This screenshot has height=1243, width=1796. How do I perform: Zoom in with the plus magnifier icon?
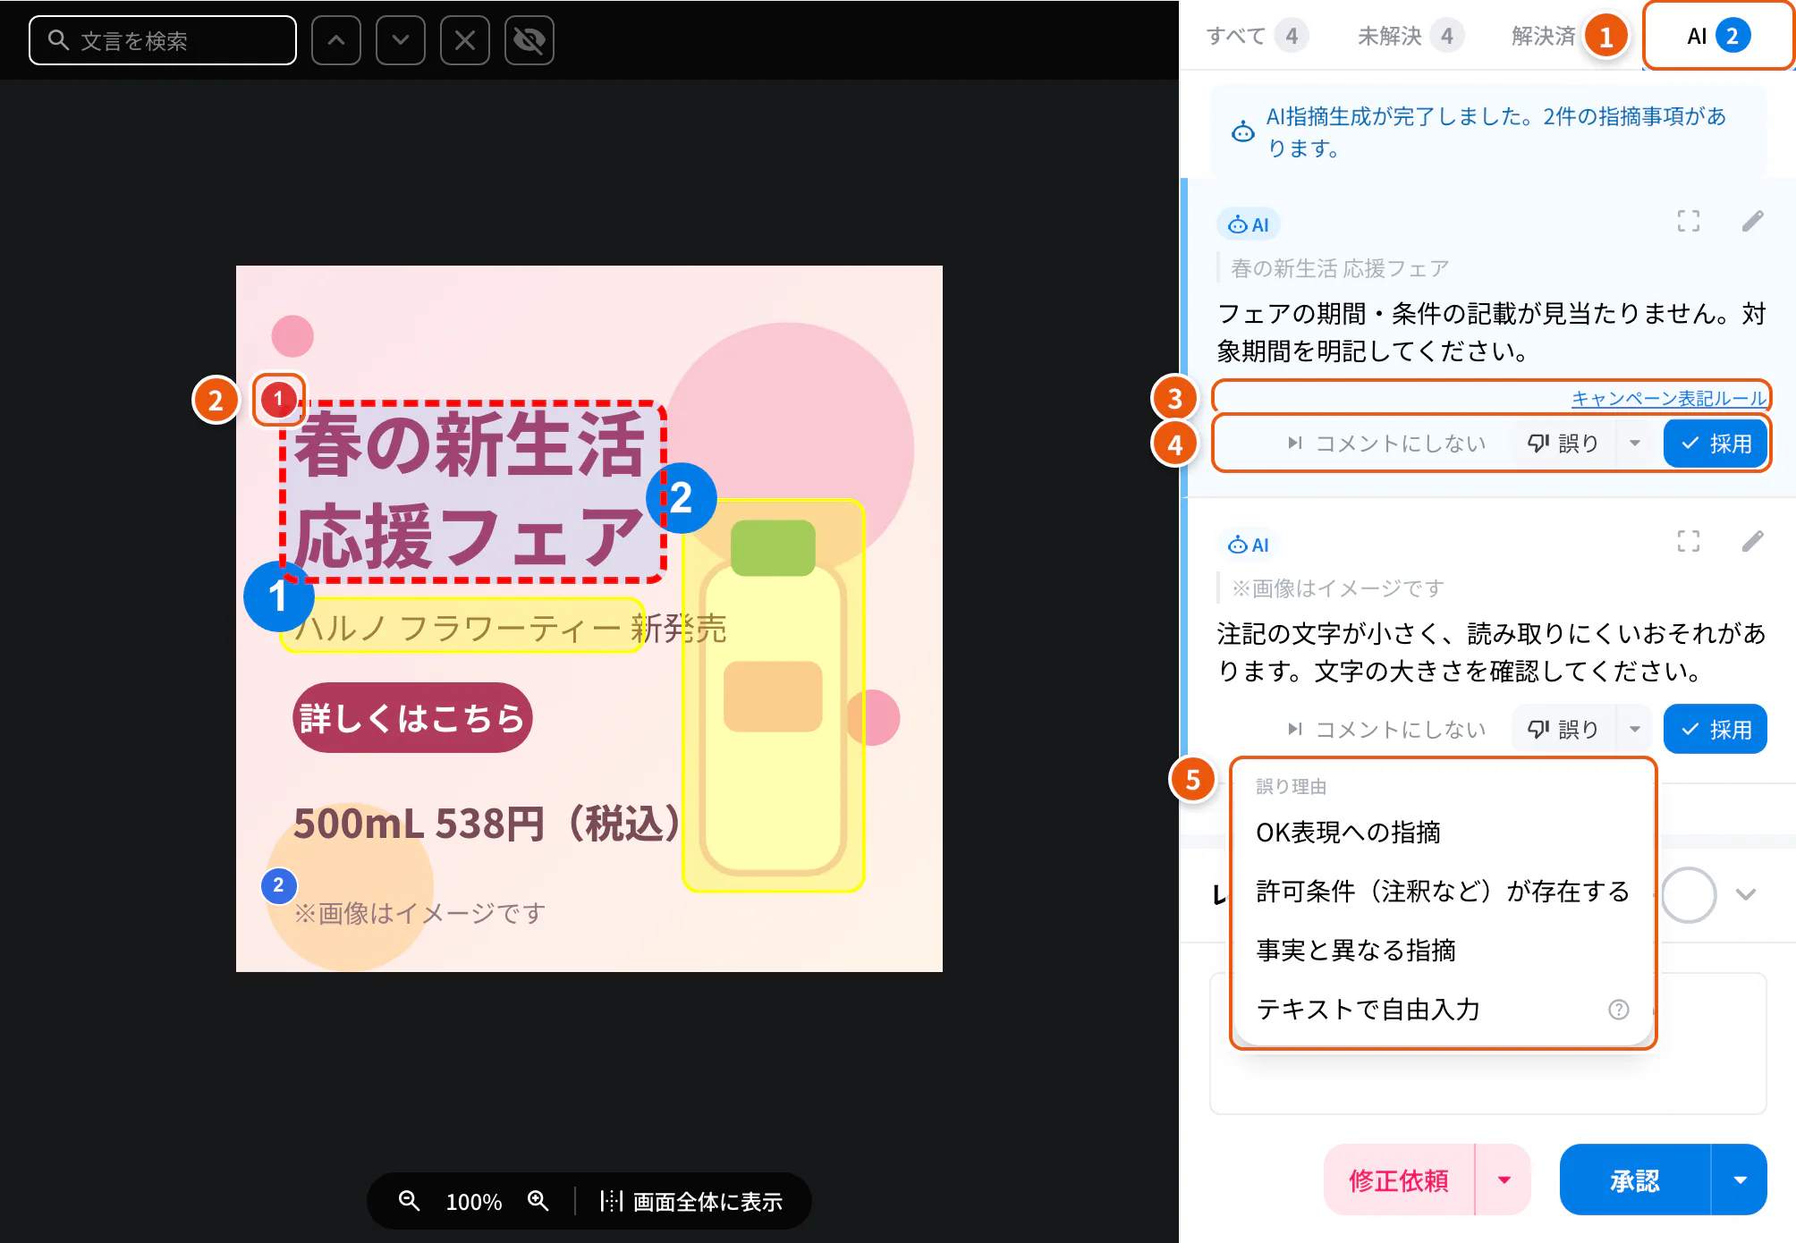(x=538, y=1201)
